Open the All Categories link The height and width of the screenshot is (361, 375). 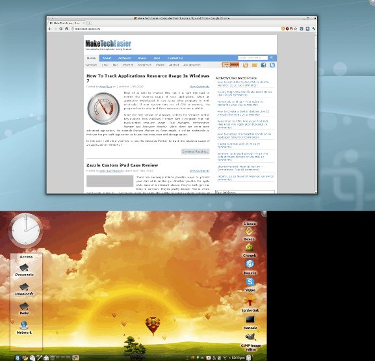[x=192, y=65]
